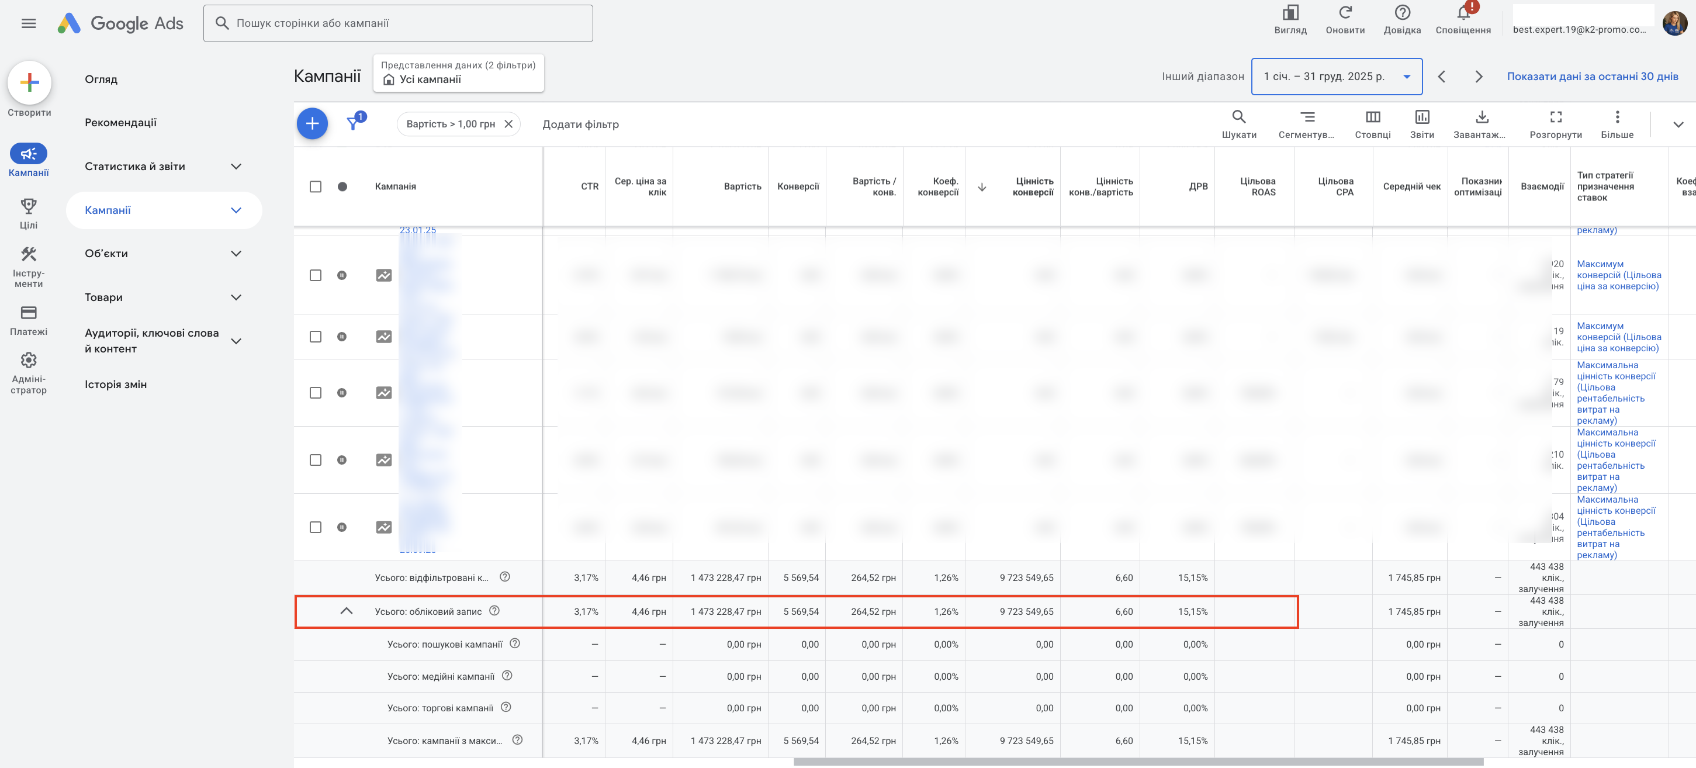The image size is (1696, 768).
Task: Open the Notifications (Сповіщення) bell
Action: (1462, 15)
